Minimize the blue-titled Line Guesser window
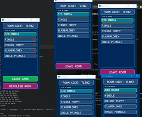This screenshot has height=117, width=142. coord(126,76)
